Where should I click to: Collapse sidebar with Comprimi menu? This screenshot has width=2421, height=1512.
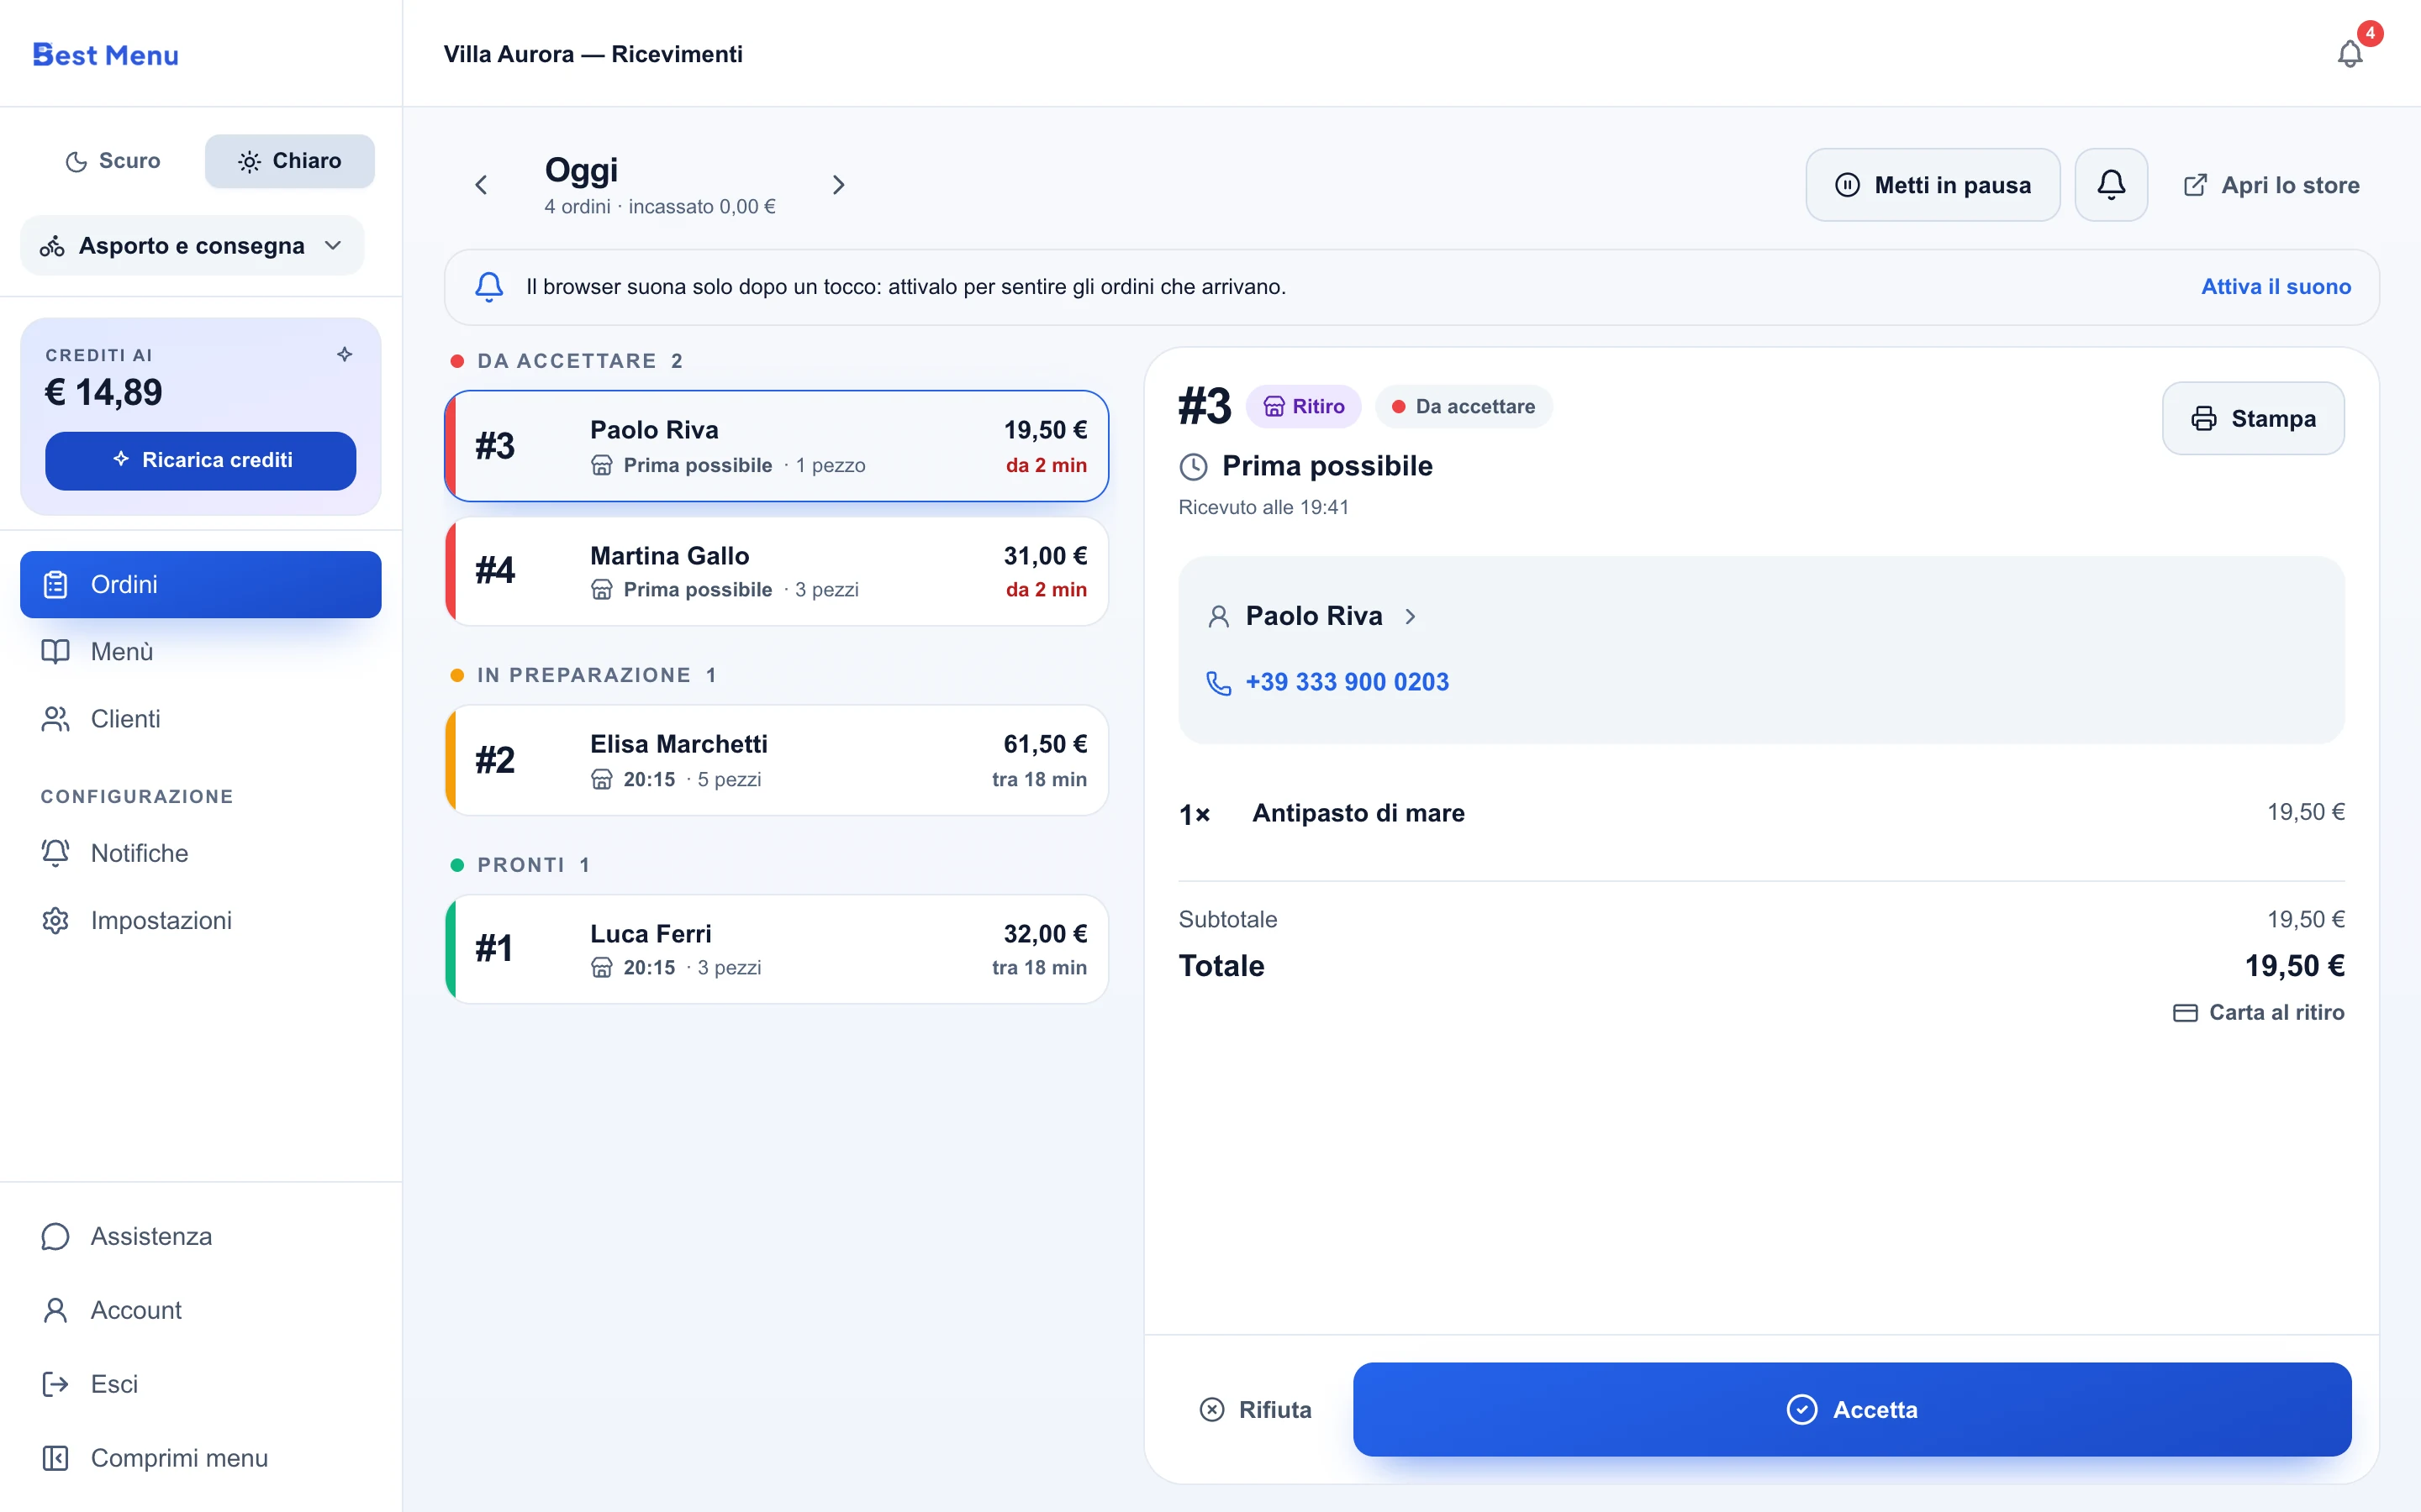[200, 1459]
